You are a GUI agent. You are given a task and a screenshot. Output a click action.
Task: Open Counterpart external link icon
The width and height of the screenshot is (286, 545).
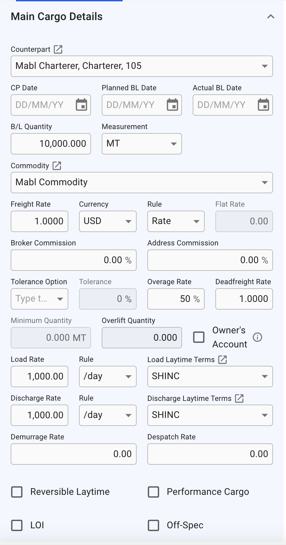click(58, 49)
